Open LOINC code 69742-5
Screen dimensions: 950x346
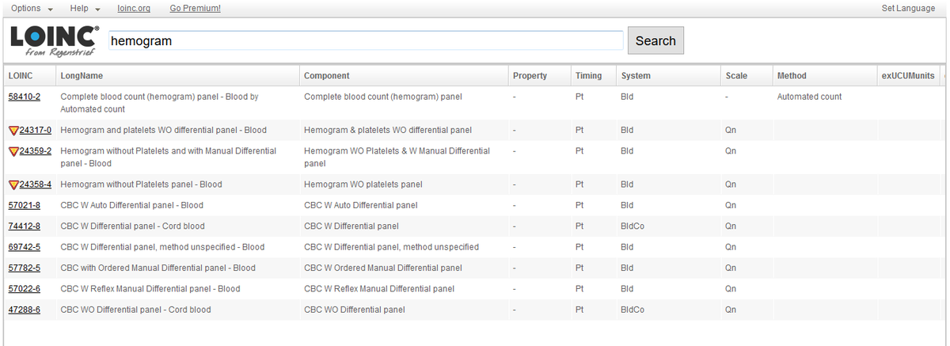point(25,247)
